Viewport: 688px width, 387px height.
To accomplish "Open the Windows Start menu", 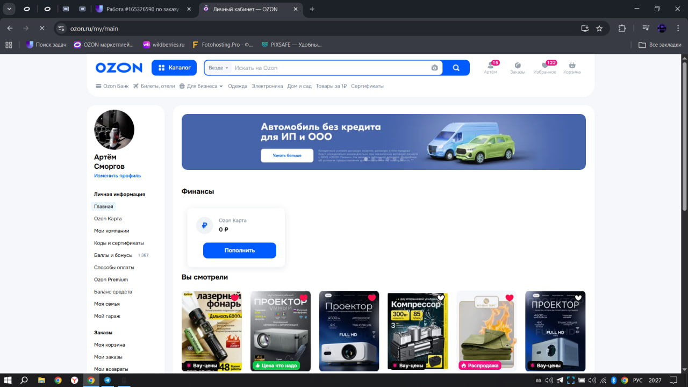I will pos(8,380).
